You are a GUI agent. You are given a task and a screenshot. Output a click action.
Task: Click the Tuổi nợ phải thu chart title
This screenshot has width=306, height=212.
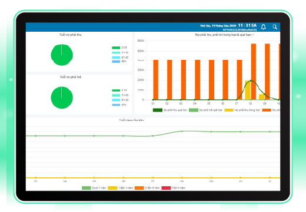click(x=71, y=35)
